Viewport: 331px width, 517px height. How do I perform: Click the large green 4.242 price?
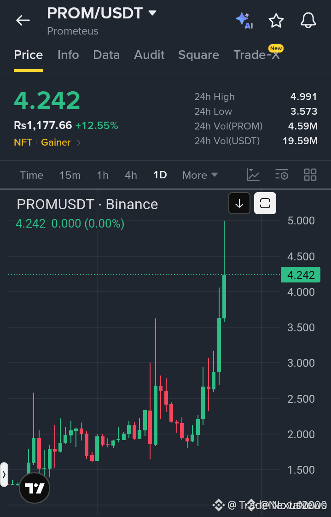pyautogui.click(x=47, y=100)
